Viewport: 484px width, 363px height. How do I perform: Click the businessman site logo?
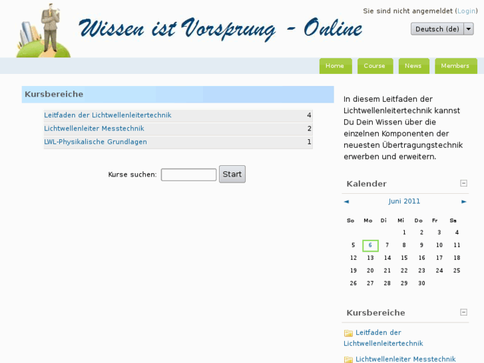[43, 30]
